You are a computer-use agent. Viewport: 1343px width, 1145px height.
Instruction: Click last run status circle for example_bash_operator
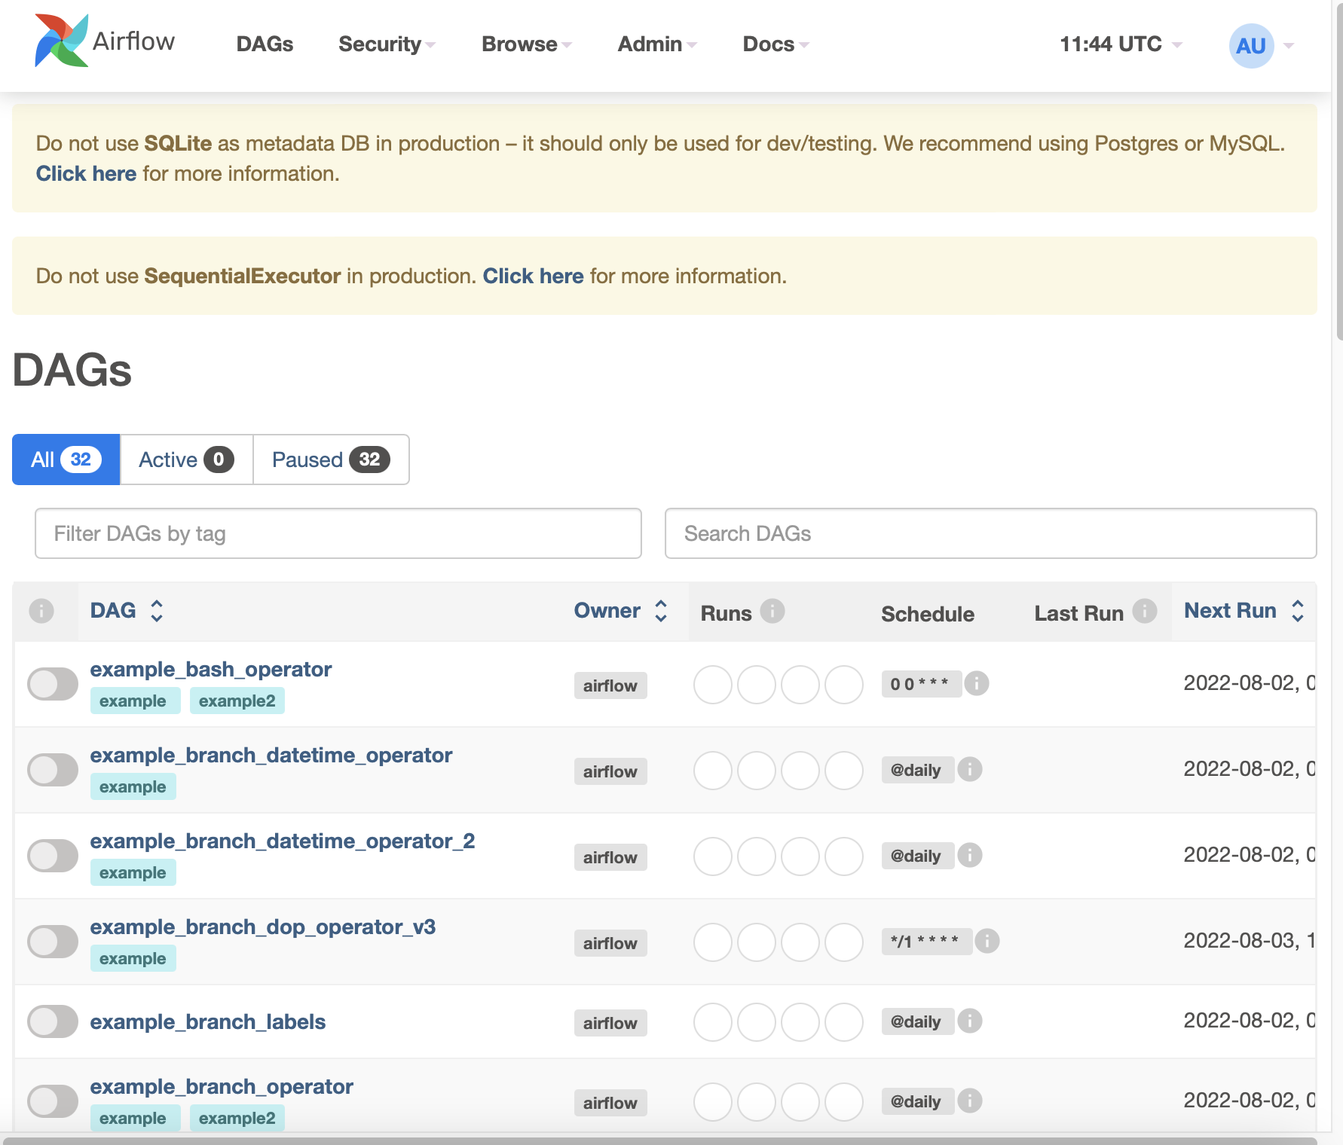(x=844, y=685)
